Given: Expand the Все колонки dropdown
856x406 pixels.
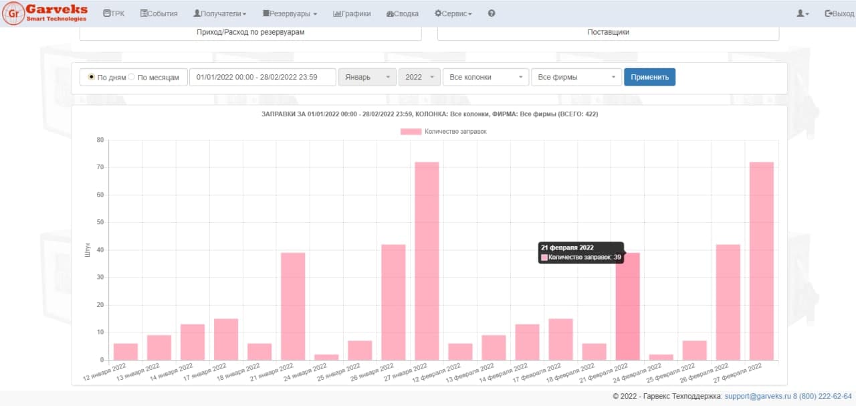Looking at the screenshot, I should (486, 77).
